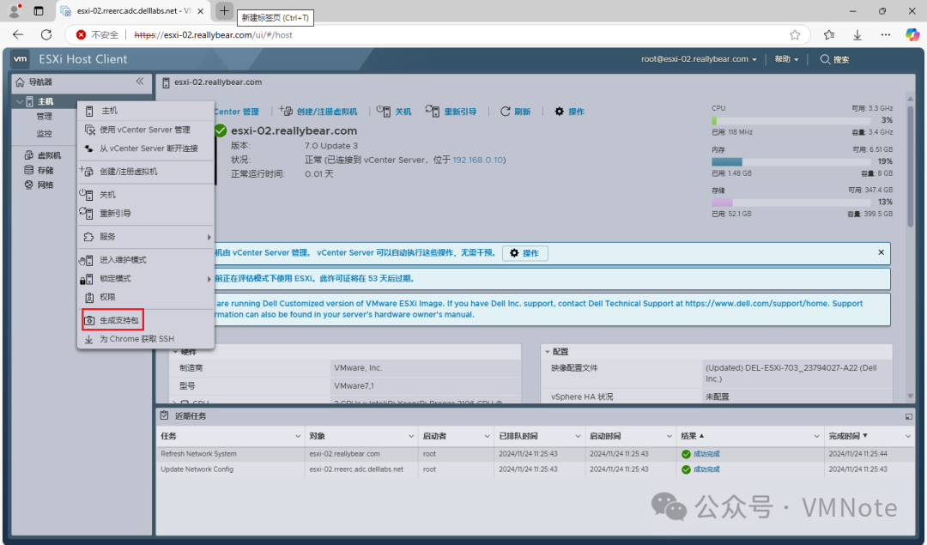
Task: Choose 使用 vCenter Server 管理 menu entry
Action: click(x=146, y=130)
